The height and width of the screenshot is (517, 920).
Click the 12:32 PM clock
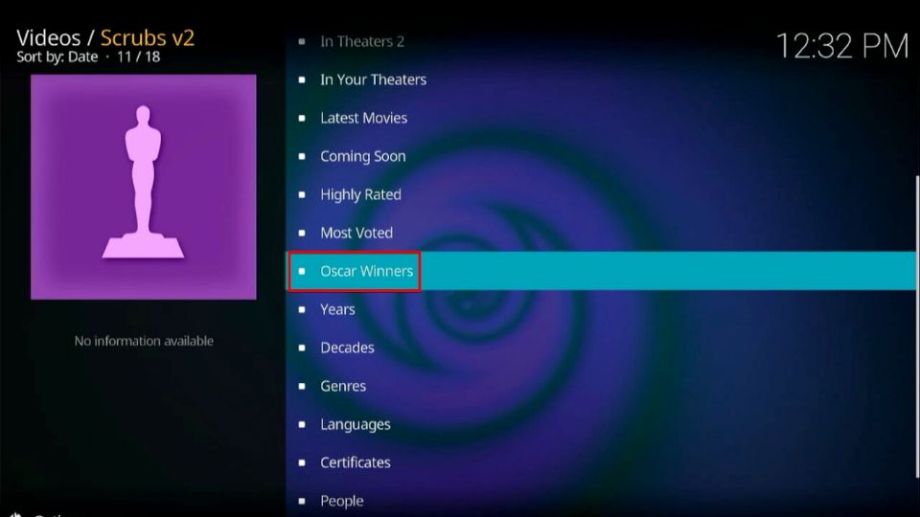pos(842,46)
